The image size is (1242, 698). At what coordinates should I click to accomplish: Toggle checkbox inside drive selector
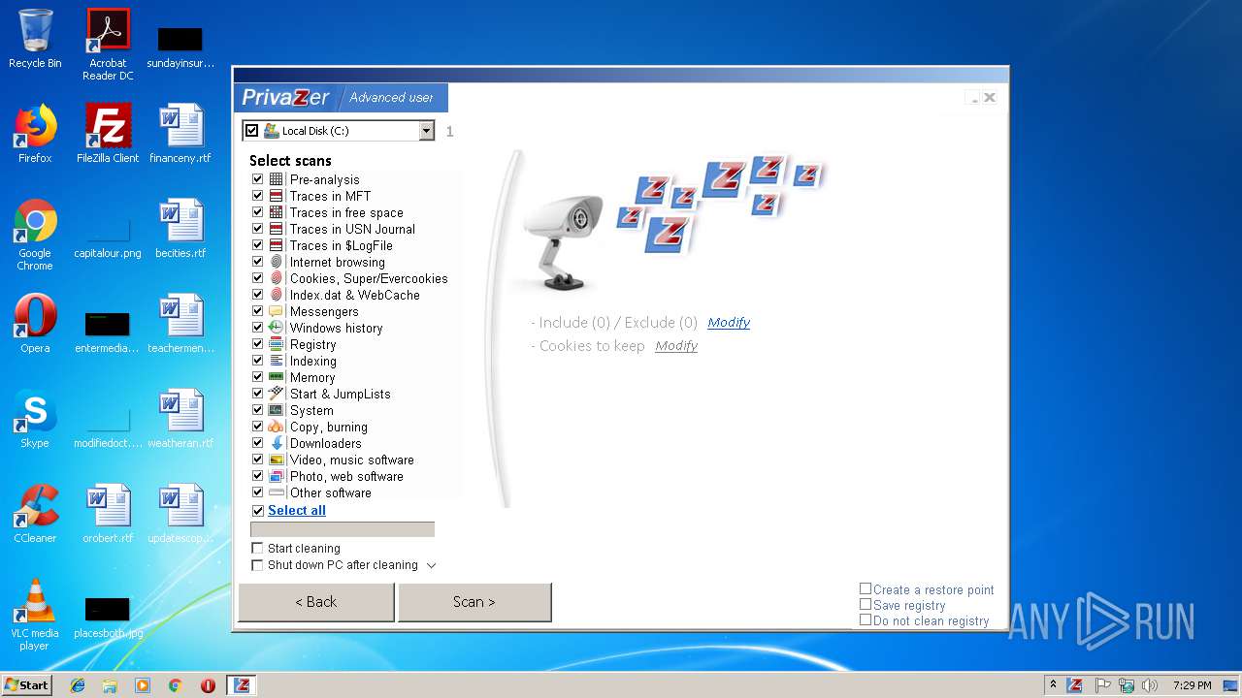point(252,131)
